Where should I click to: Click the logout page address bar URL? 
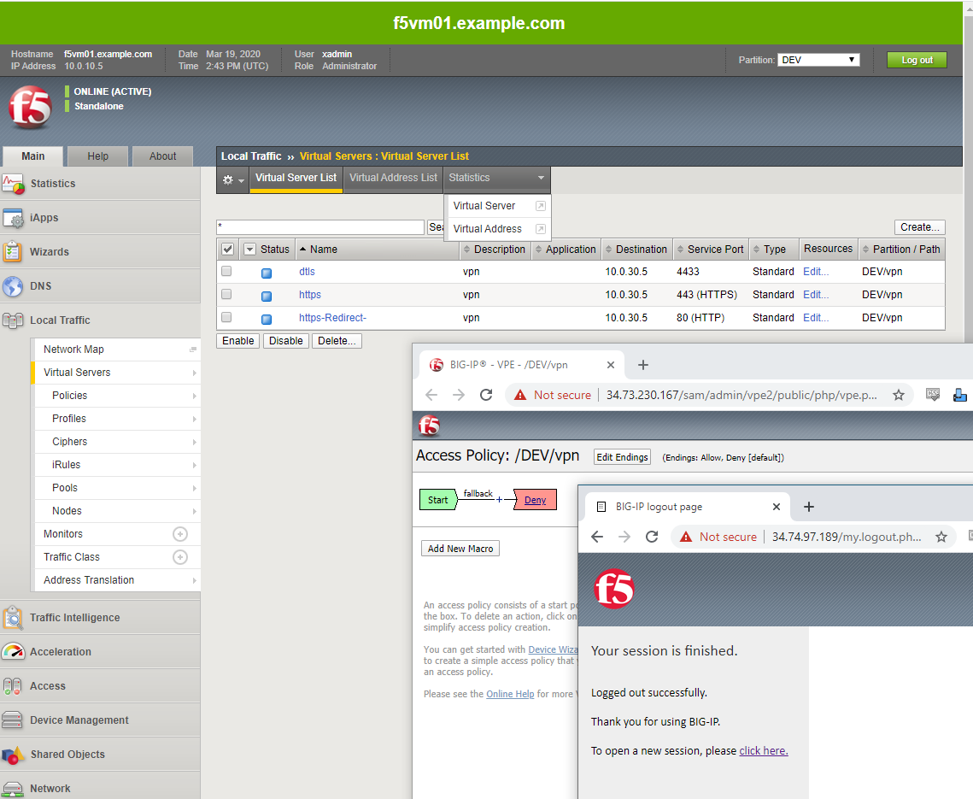[847, 537]
